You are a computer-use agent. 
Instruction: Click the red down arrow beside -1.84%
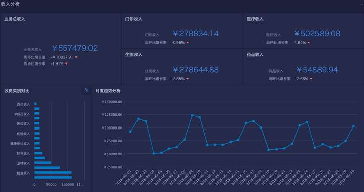coord(309,43)
